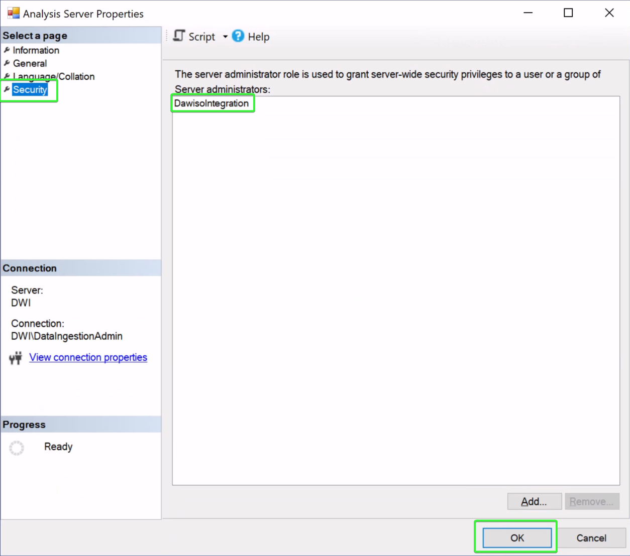Close the Analysis Server Properties window
630x556 pixels.
(x=609, y=13)
